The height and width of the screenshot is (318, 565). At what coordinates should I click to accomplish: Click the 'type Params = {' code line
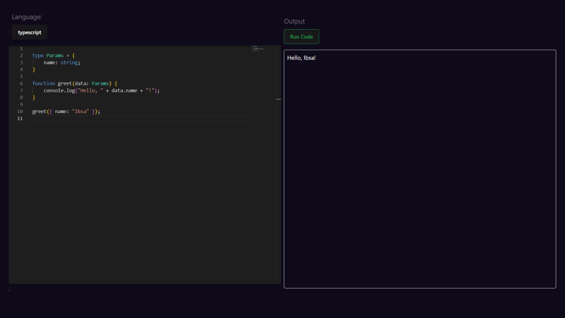[x=53, y=56]
